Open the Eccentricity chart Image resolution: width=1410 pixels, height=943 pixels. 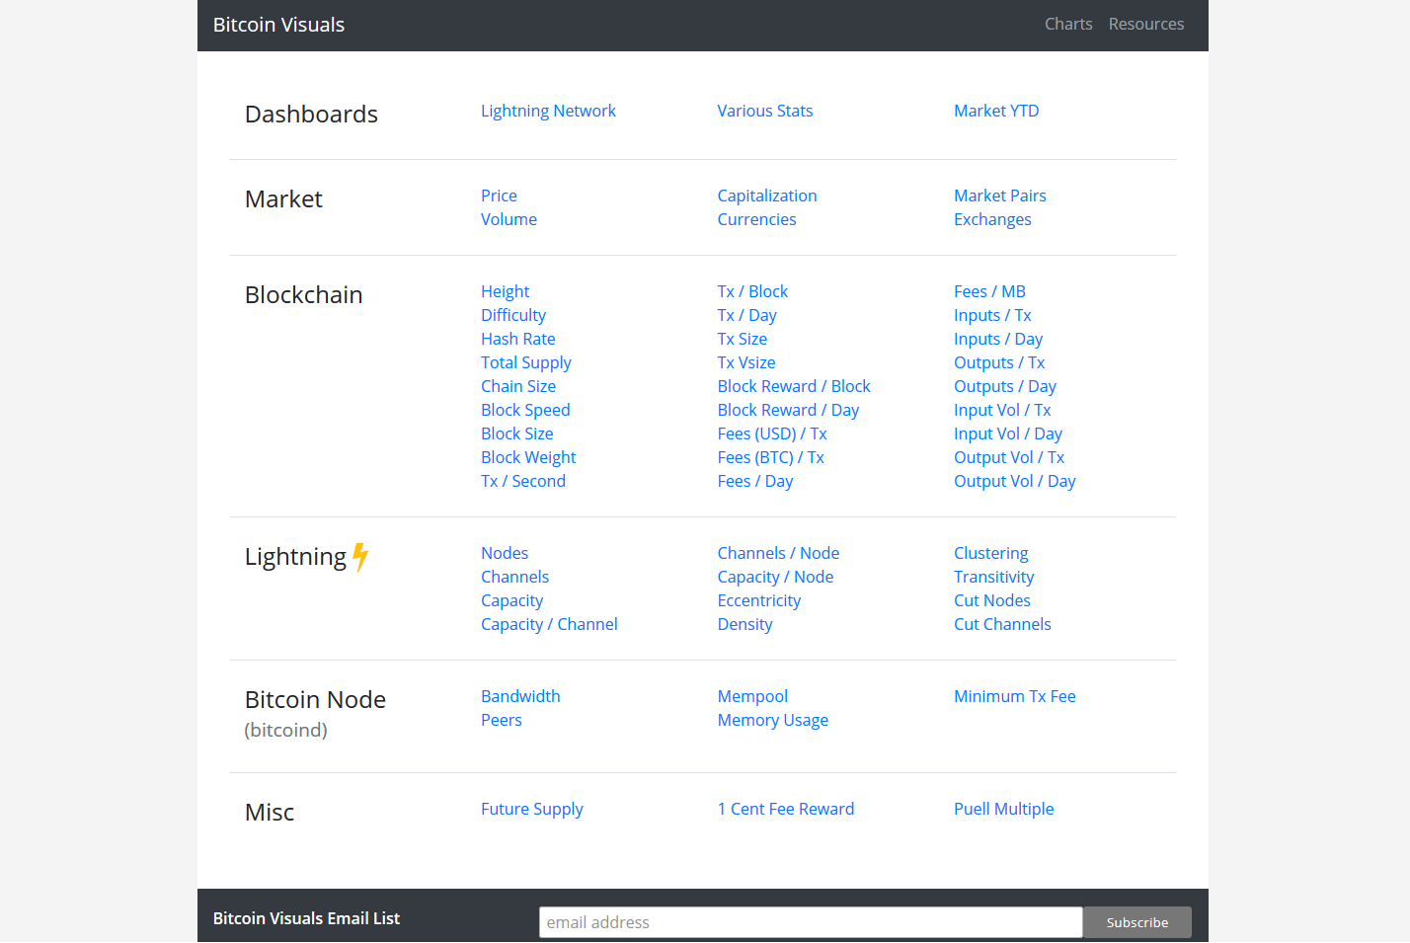coord(759,600)
